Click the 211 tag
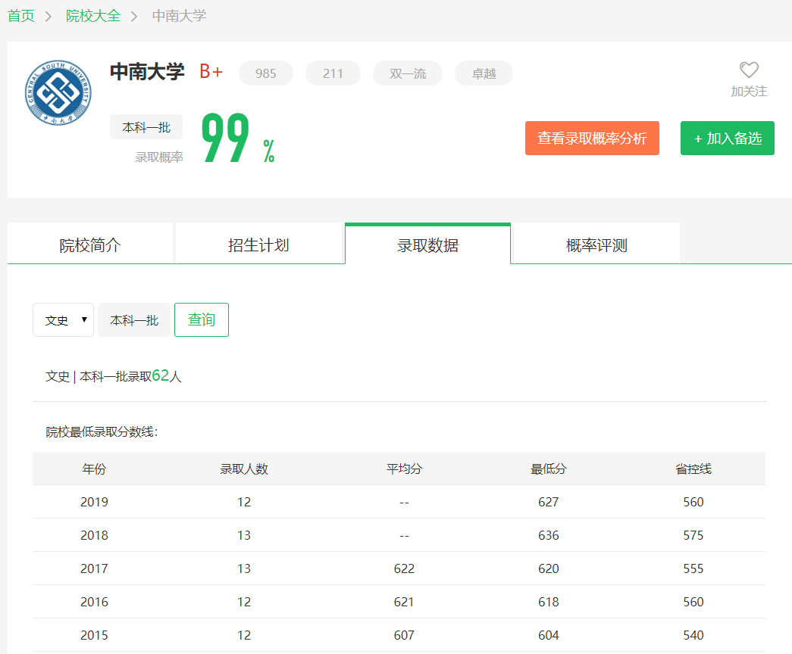Image resolution: width=792 pixels, height=654 pixels. 333,73
